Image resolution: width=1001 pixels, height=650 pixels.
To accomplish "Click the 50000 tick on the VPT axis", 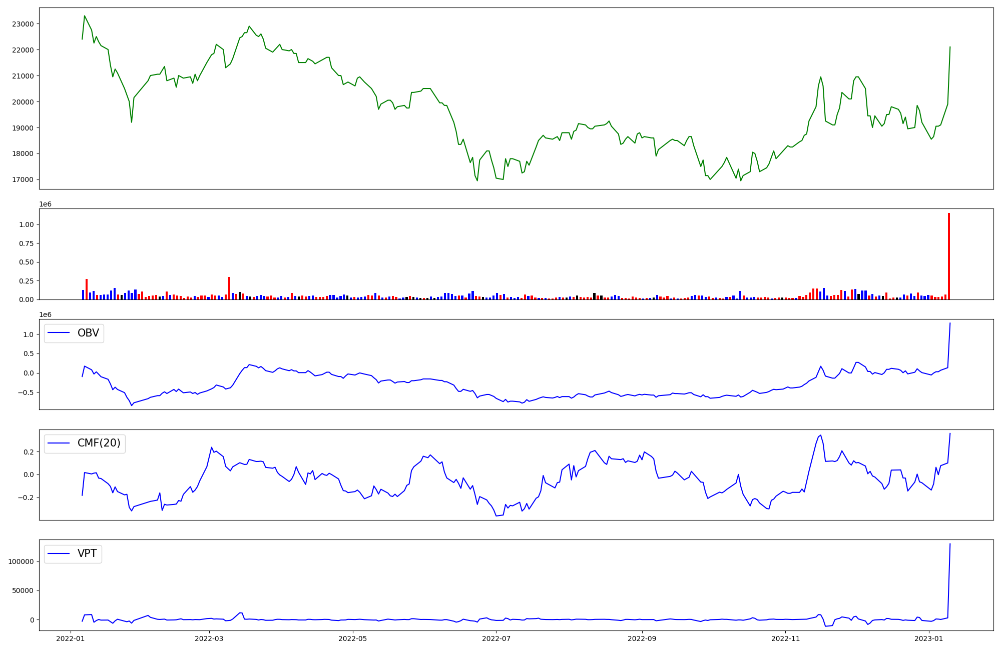I will (x=23, y=590).
